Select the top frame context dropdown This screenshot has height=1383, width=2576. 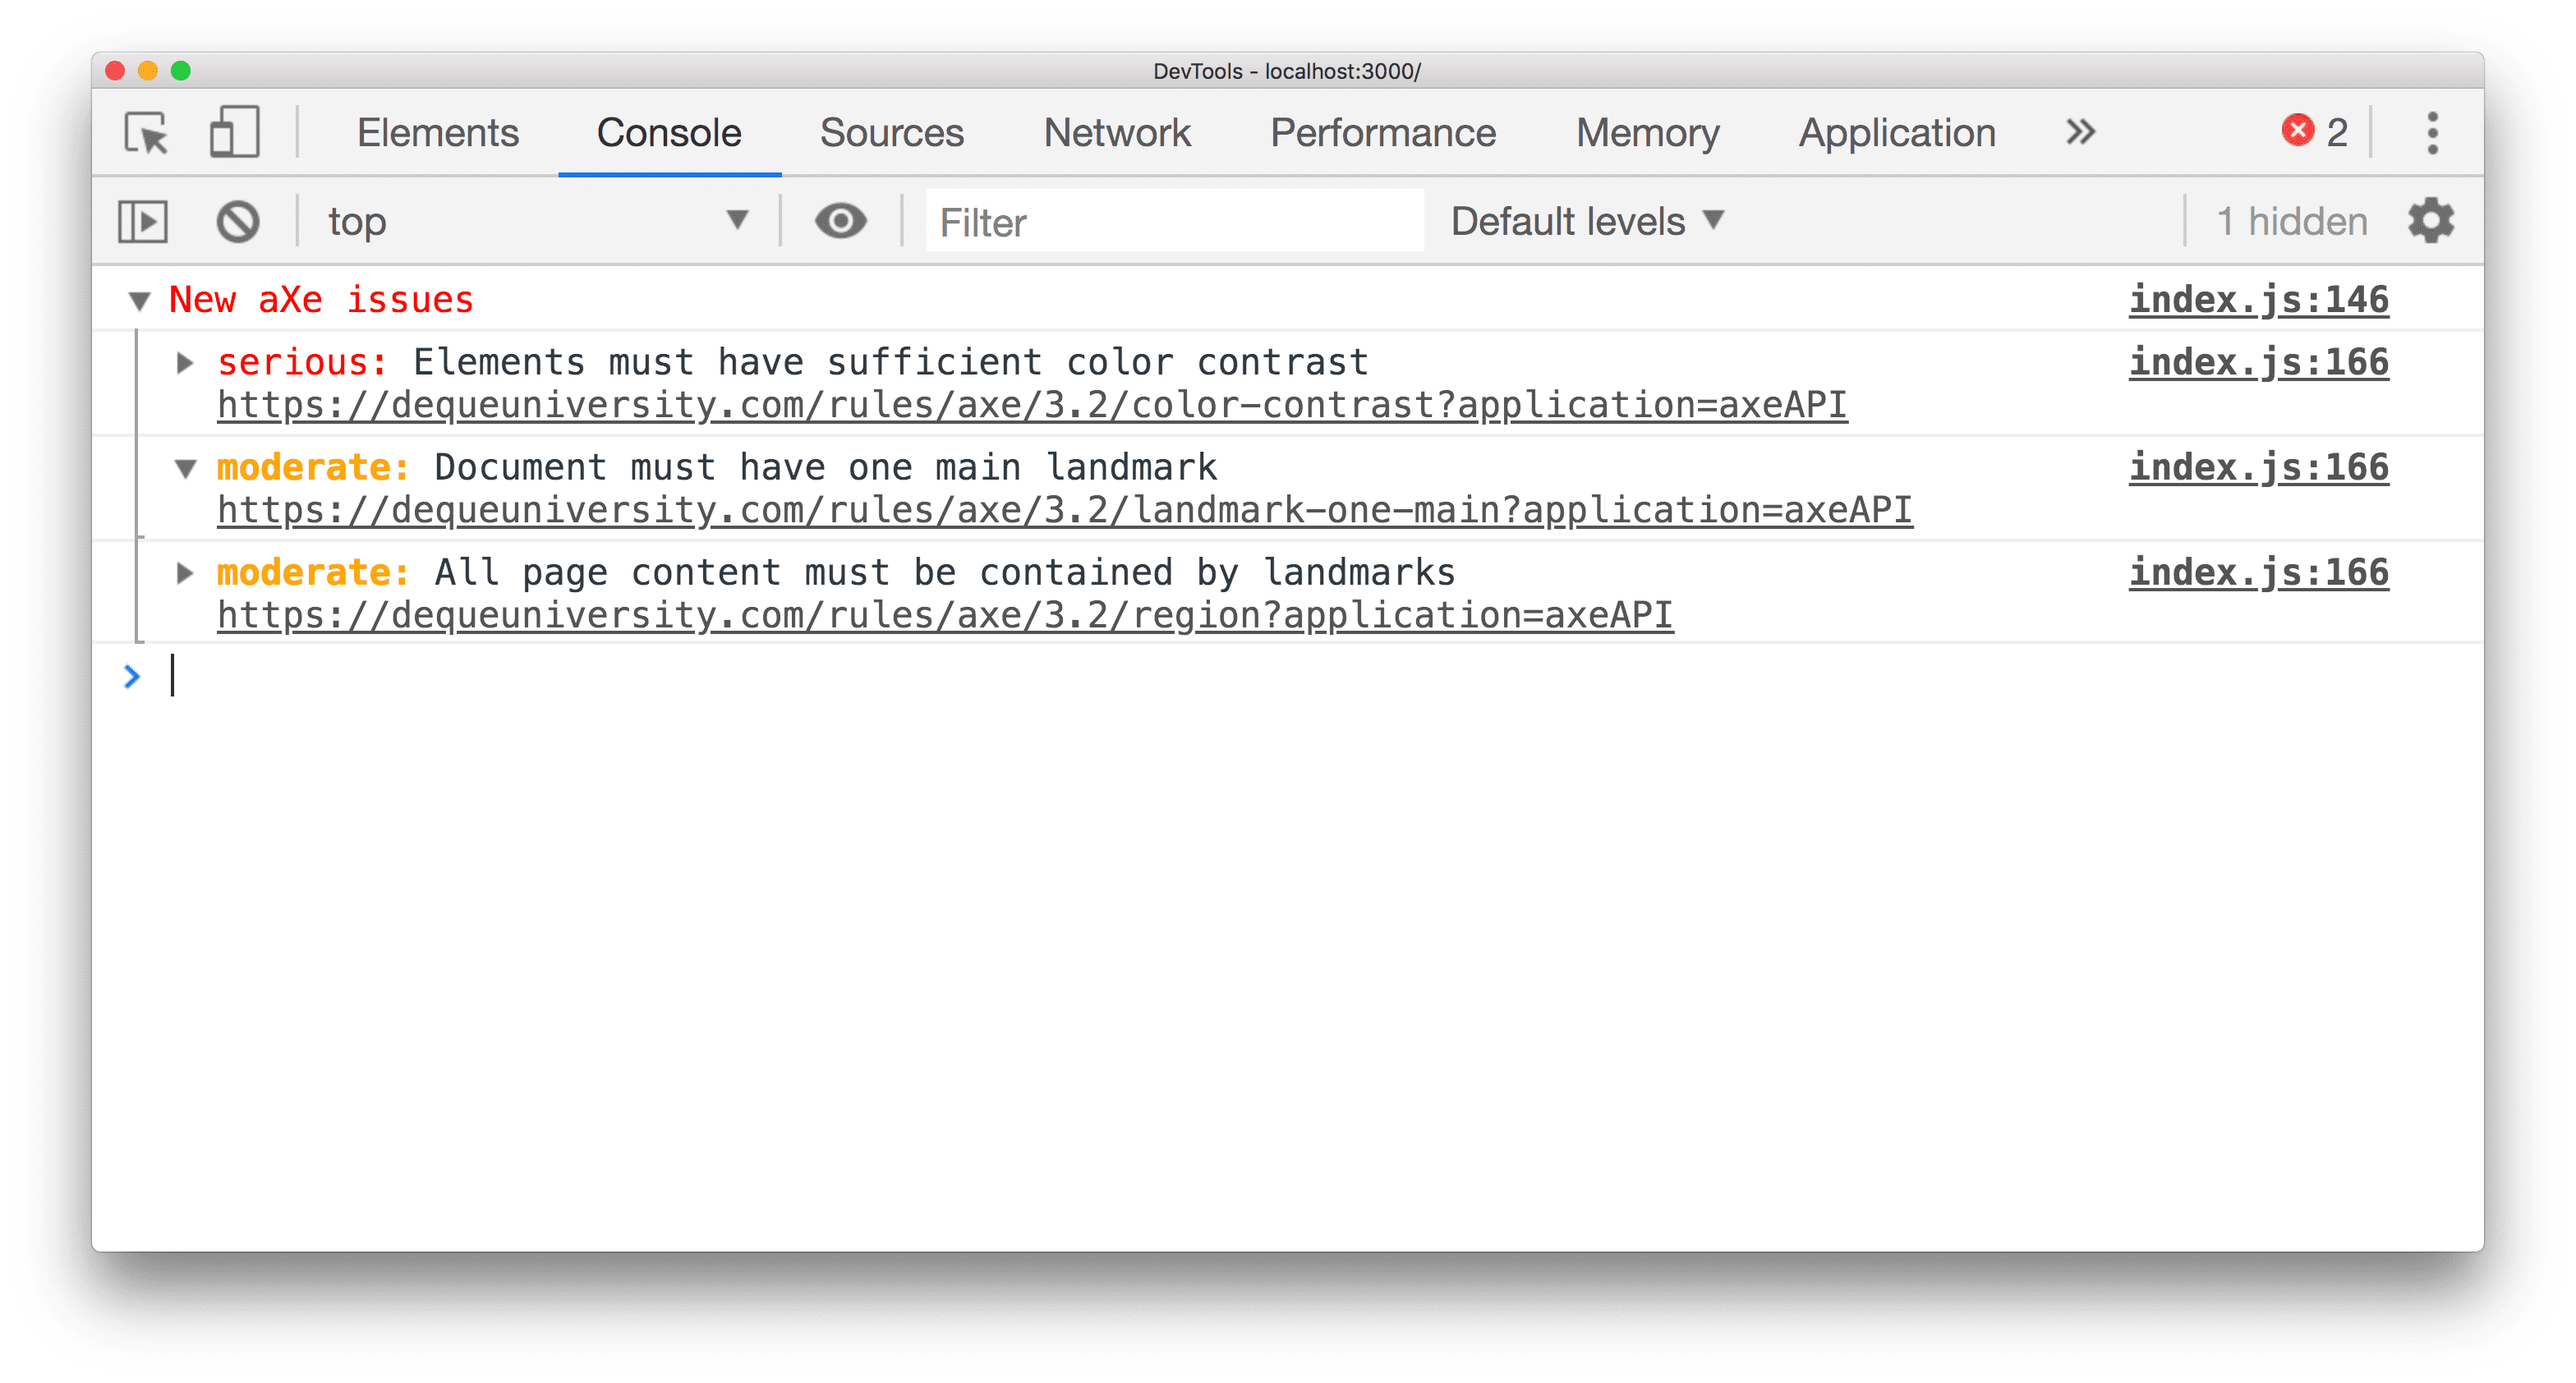[536, 222]
